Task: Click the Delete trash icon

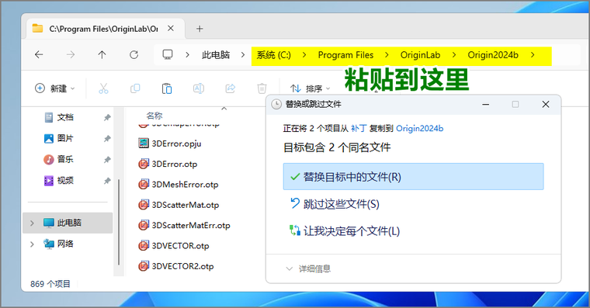Action: coord(262,88)
